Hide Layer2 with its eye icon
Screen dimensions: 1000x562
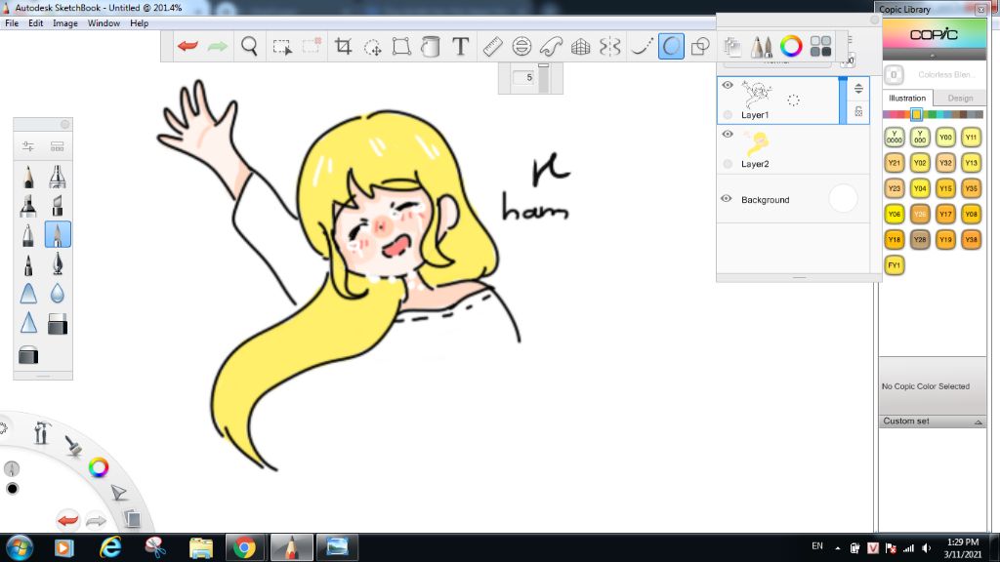(728, 135)
